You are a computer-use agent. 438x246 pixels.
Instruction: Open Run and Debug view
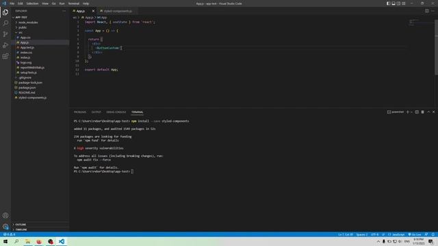click(x=5, y=45)
